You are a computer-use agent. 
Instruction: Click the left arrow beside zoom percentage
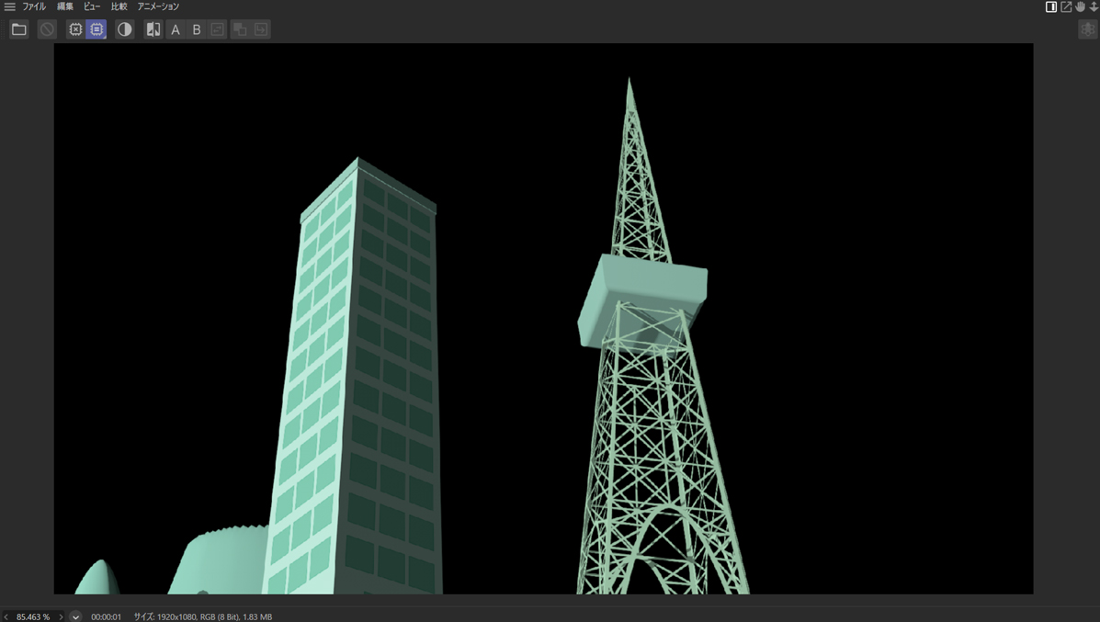(6, 616)
